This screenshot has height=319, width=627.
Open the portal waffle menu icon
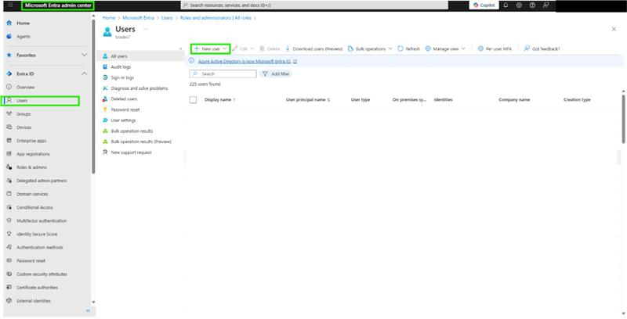point(10,5)
